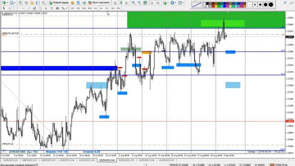Screen dimensions: 295x166
Task: Select the Equidistant Channel tool
Action: [35, 8]
